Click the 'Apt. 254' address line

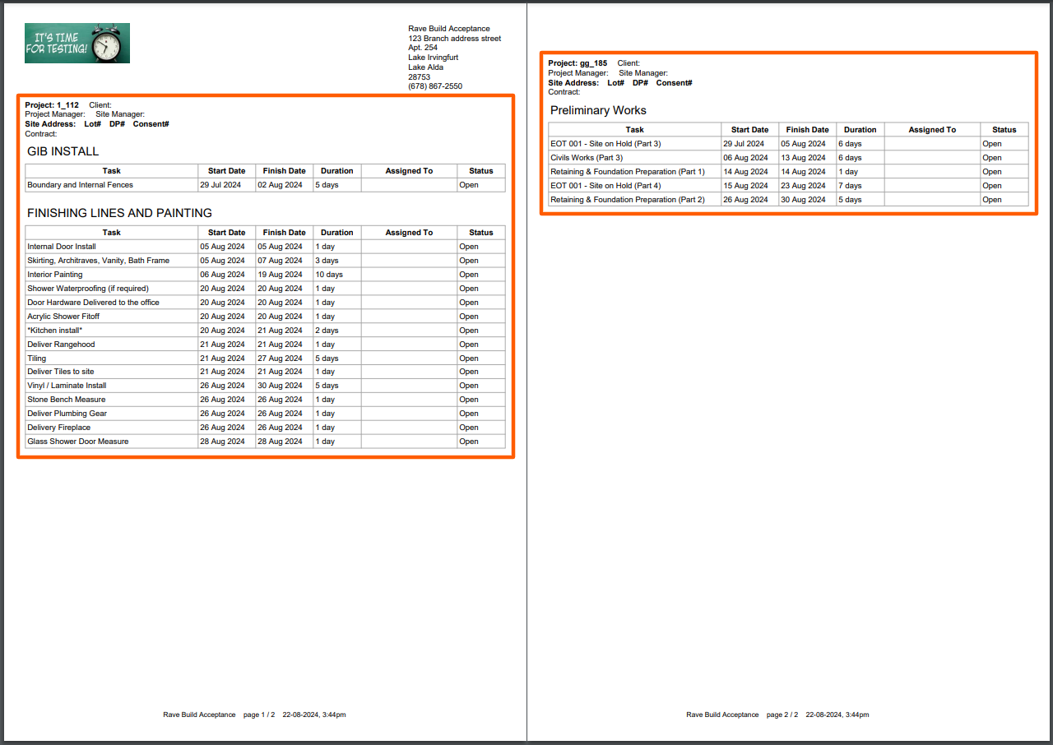point(423,48)
